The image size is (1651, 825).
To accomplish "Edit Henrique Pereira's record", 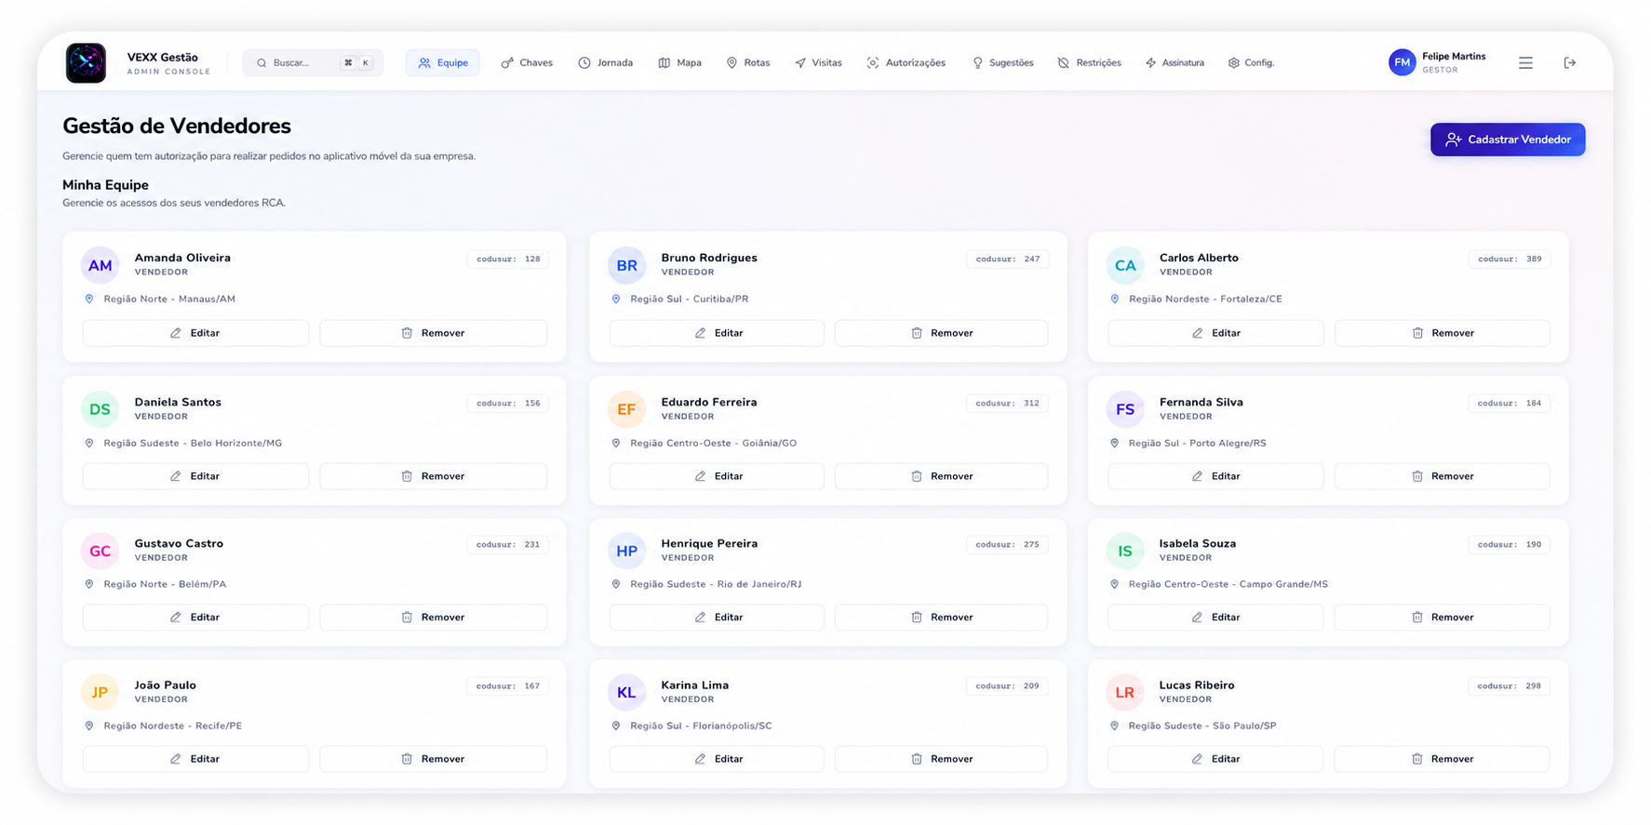I will pos(717,618).
